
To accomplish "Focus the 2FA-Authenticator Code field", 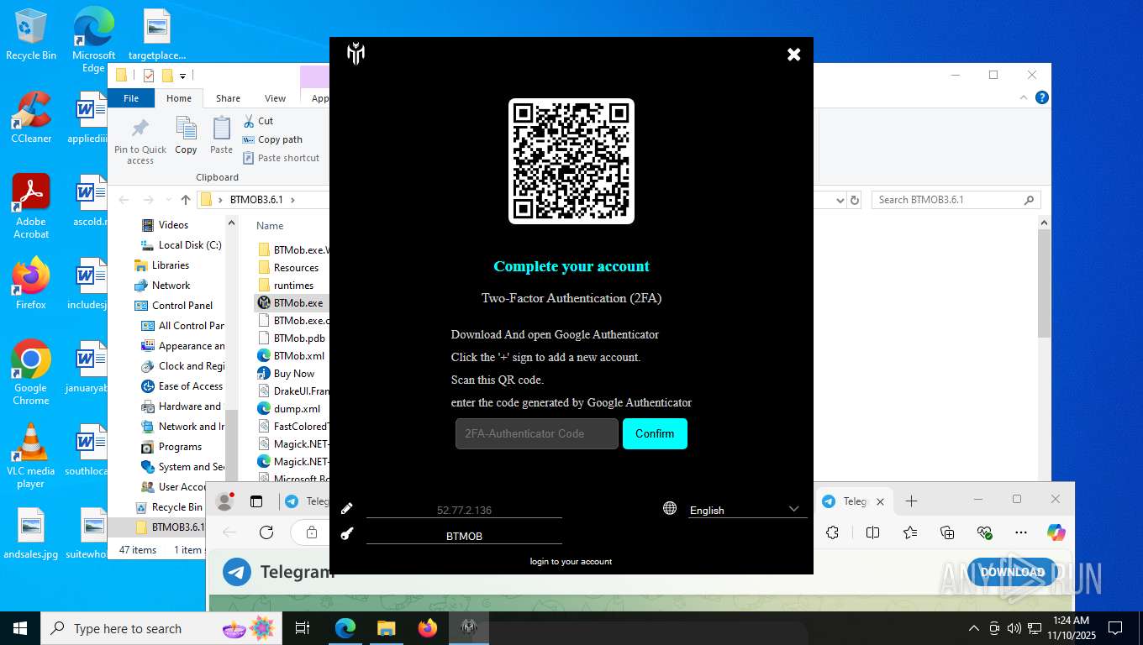I will (x=537, y=433).
